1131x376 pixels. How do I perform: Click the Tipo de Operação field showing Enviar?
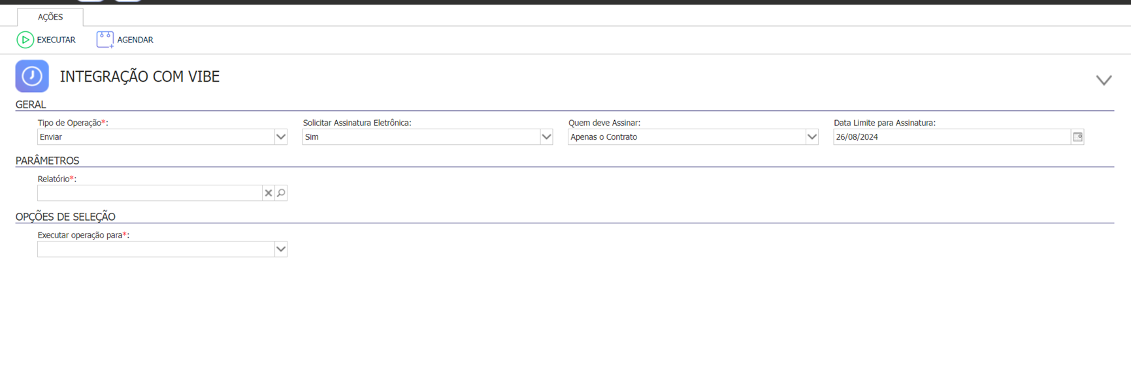coord(156,137)
